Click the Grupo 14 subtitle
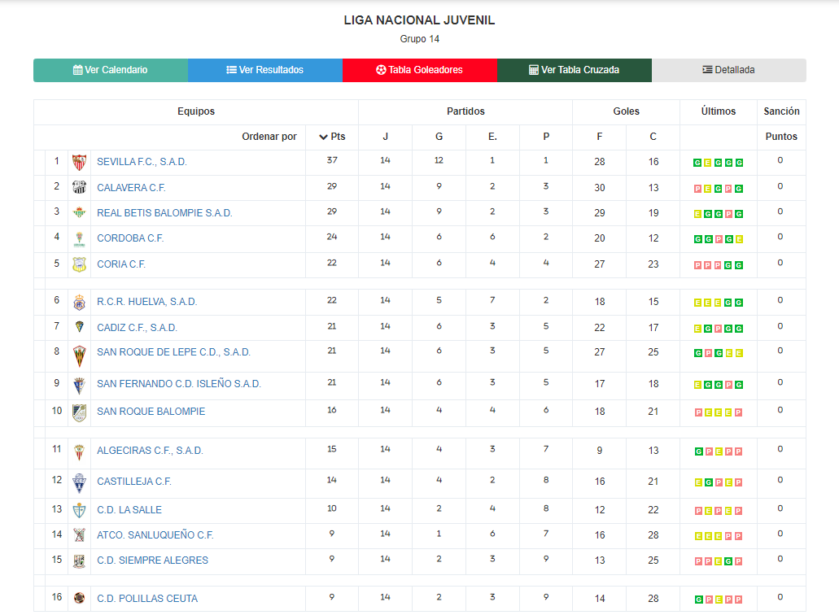 tap(420, 39)
